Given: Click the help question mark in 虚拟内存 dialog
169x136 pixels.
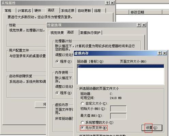Looking at the screenshot, I should 159,53.
